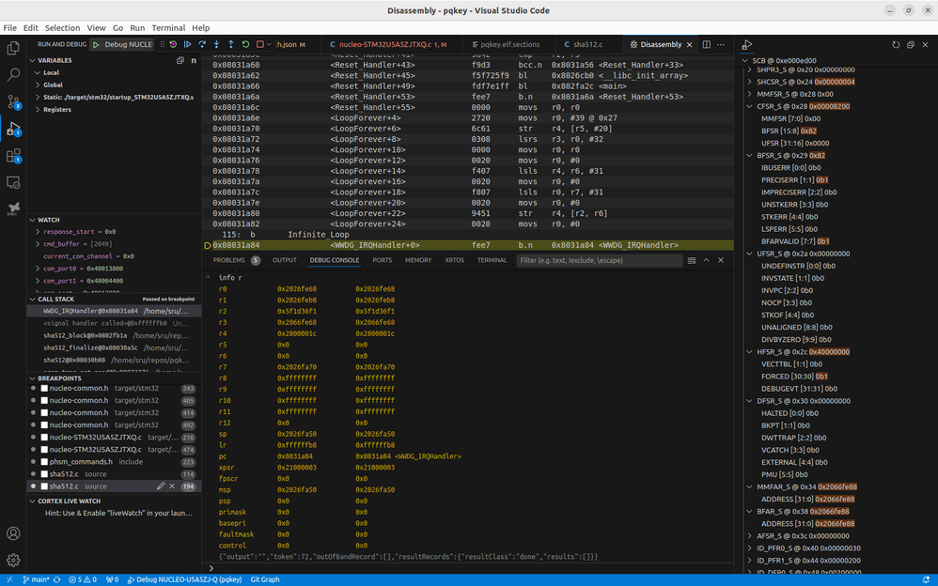Image resolution: width=938 pixels, height=586 pixels.
Task: Open Search in the activity bar
Action: tap(13, 73)
